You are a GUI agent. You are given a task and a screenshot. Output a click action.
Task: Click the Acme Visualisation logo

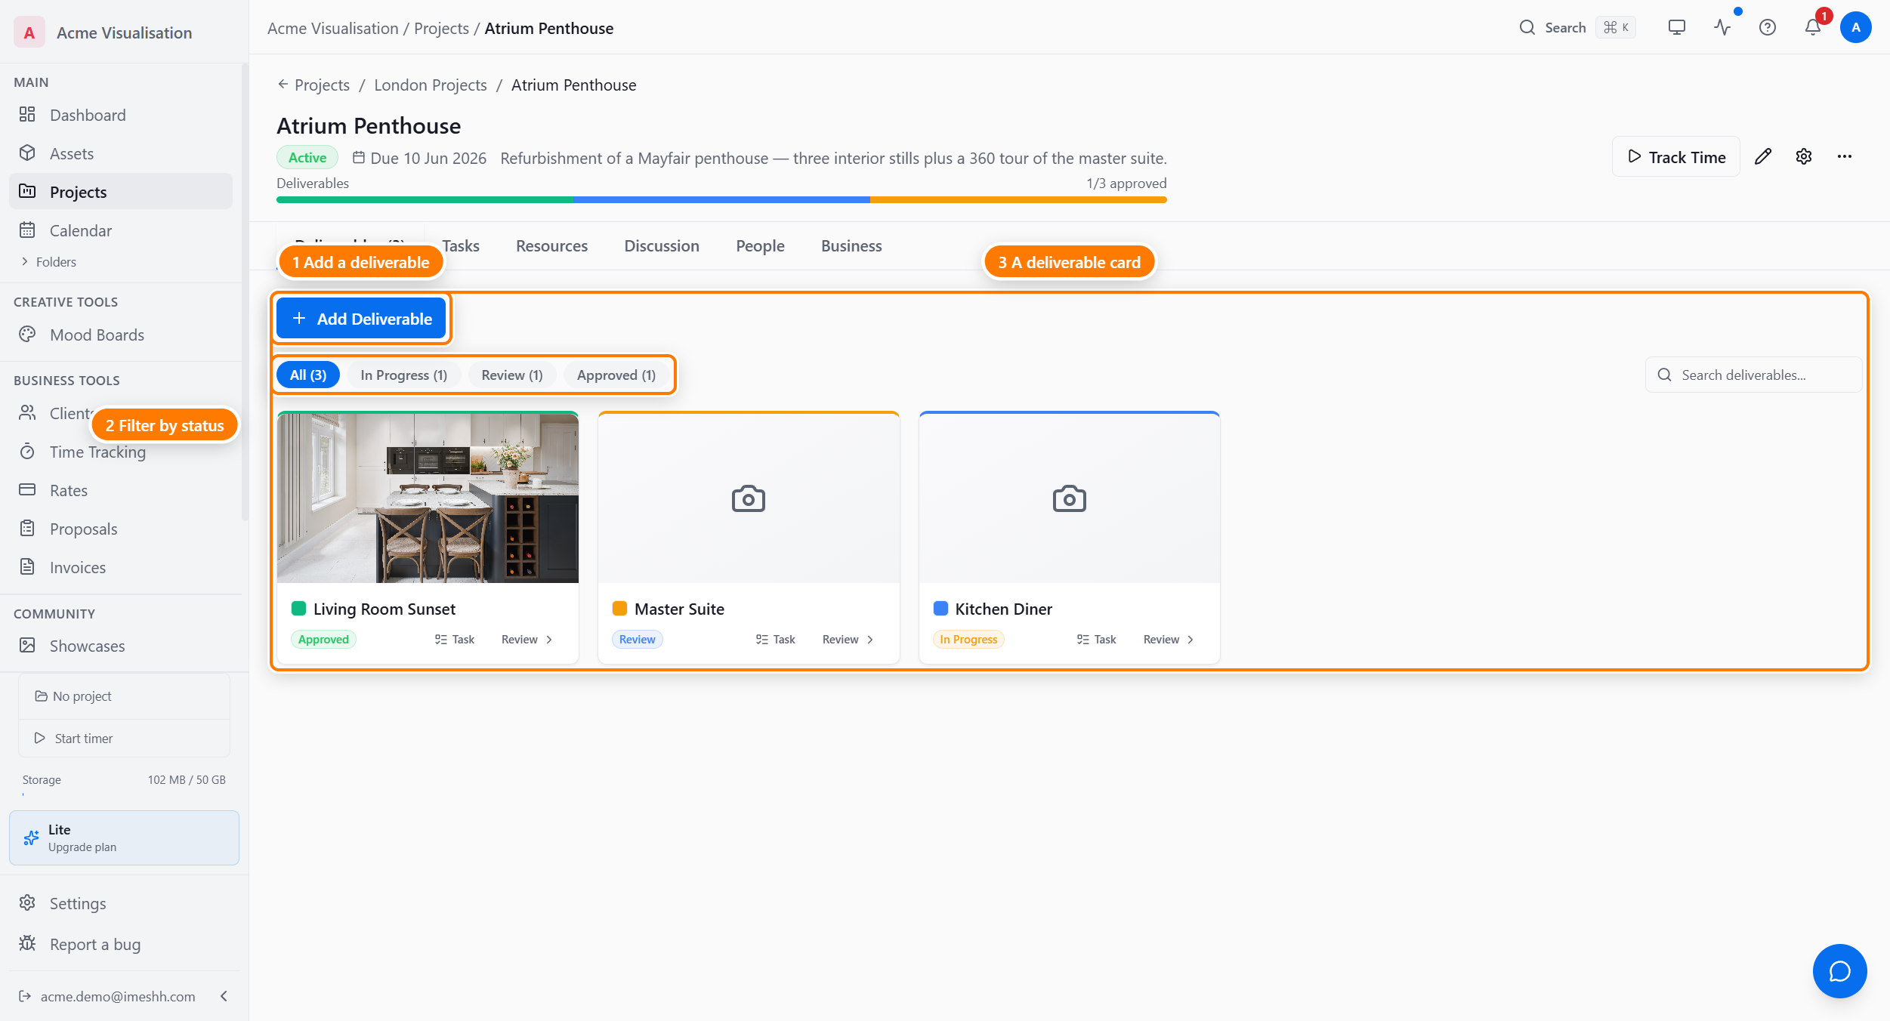click(x=29, y=32)
